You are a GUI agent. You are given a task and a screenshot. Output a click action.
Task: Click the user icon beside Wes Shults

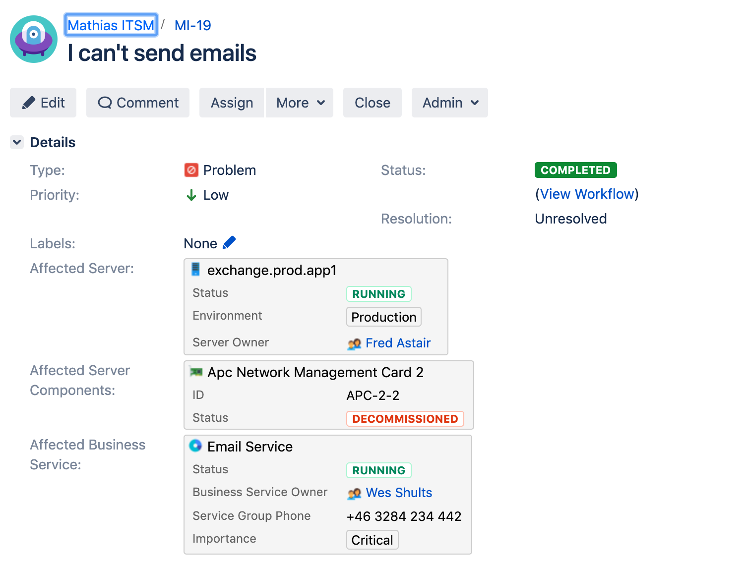tap(354, 493)
